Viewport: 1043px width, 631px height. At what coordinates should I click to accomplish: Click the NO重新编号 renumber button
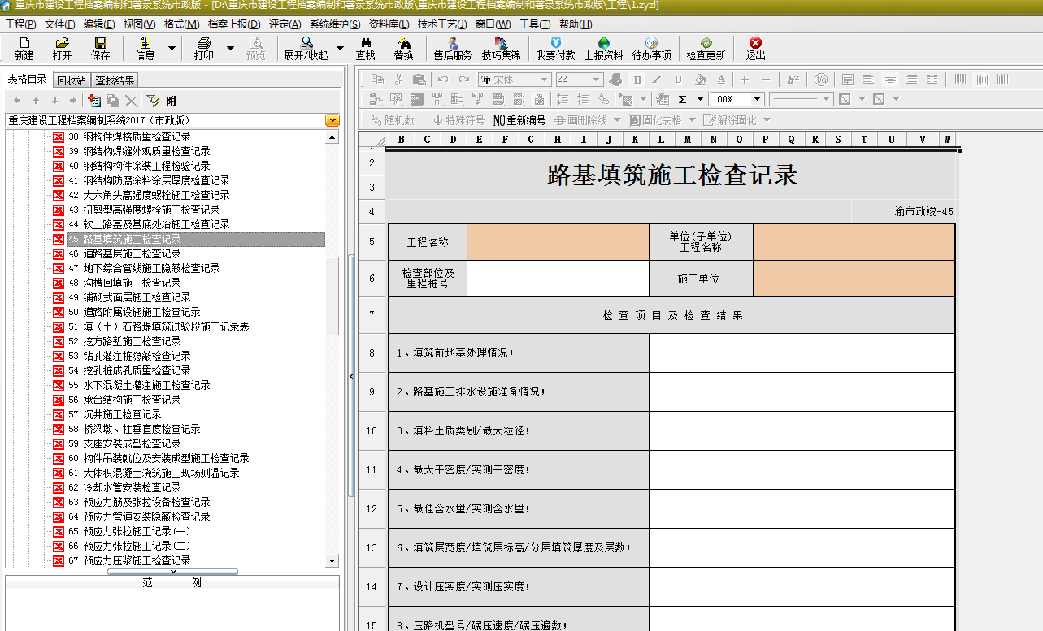519,120
